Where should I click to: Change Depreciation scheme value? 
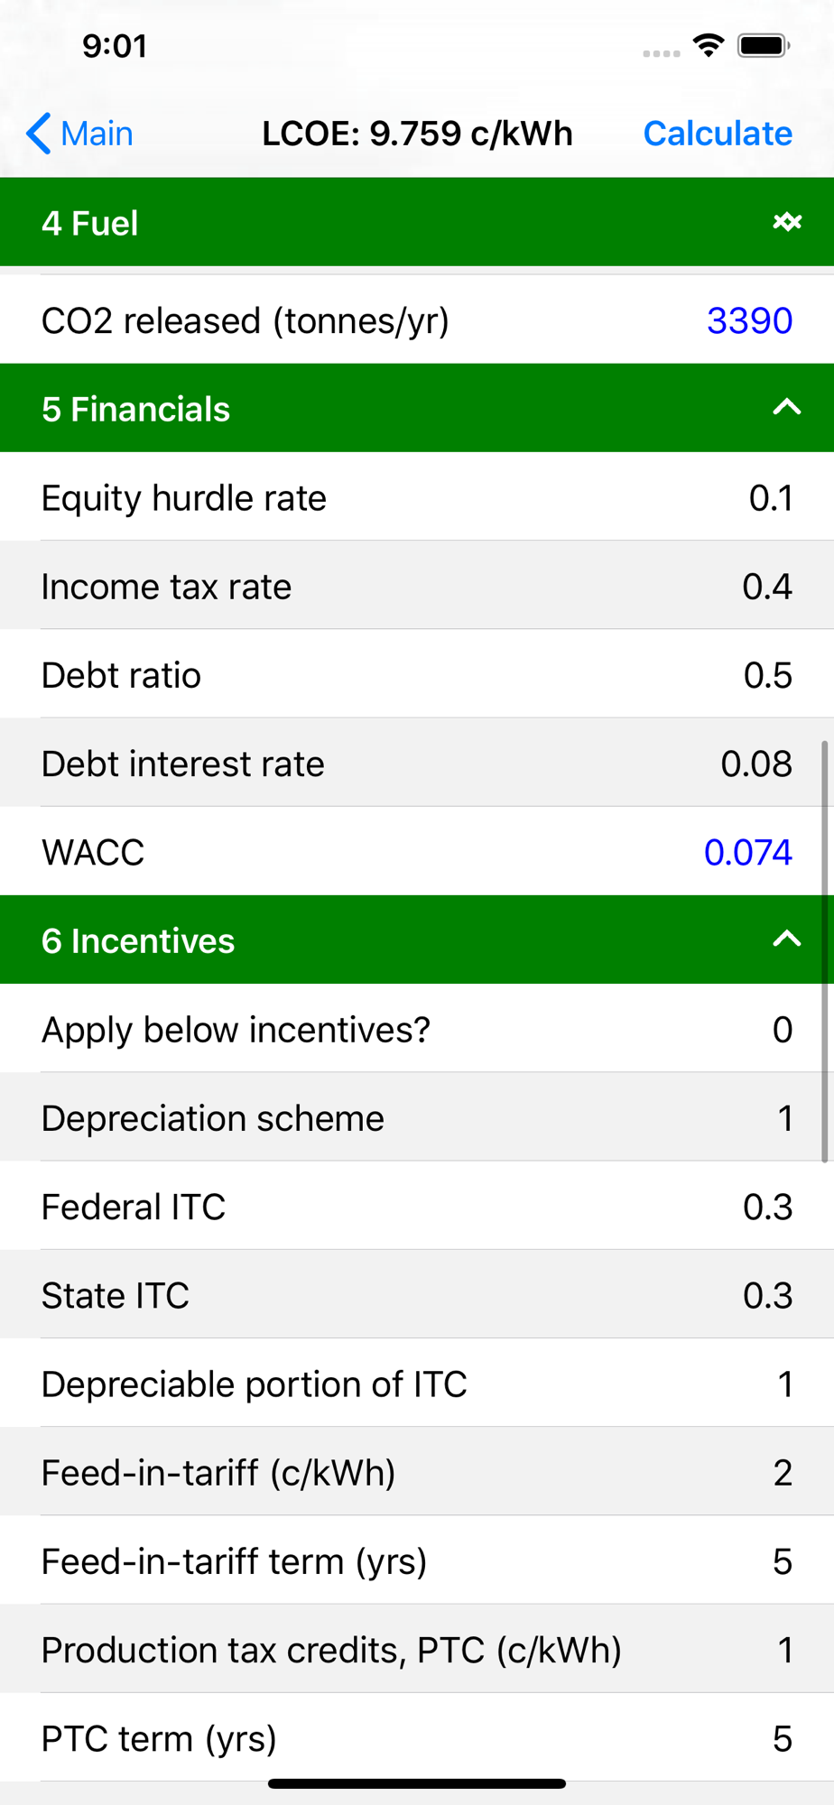click(x=784, y=1118)
